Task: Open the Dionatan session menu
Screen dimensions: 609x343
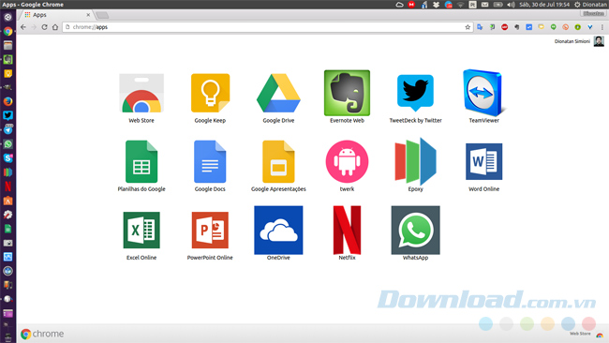Action: tap(591, 5)
